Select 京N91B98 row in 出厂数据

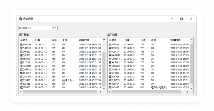pyautogui.click(x=149, y=73)
